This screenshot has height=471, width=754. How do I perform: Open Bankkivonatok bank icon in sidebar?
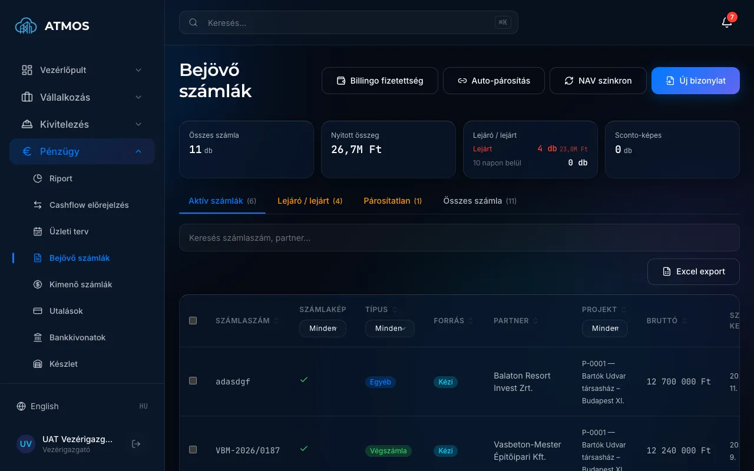38,337
